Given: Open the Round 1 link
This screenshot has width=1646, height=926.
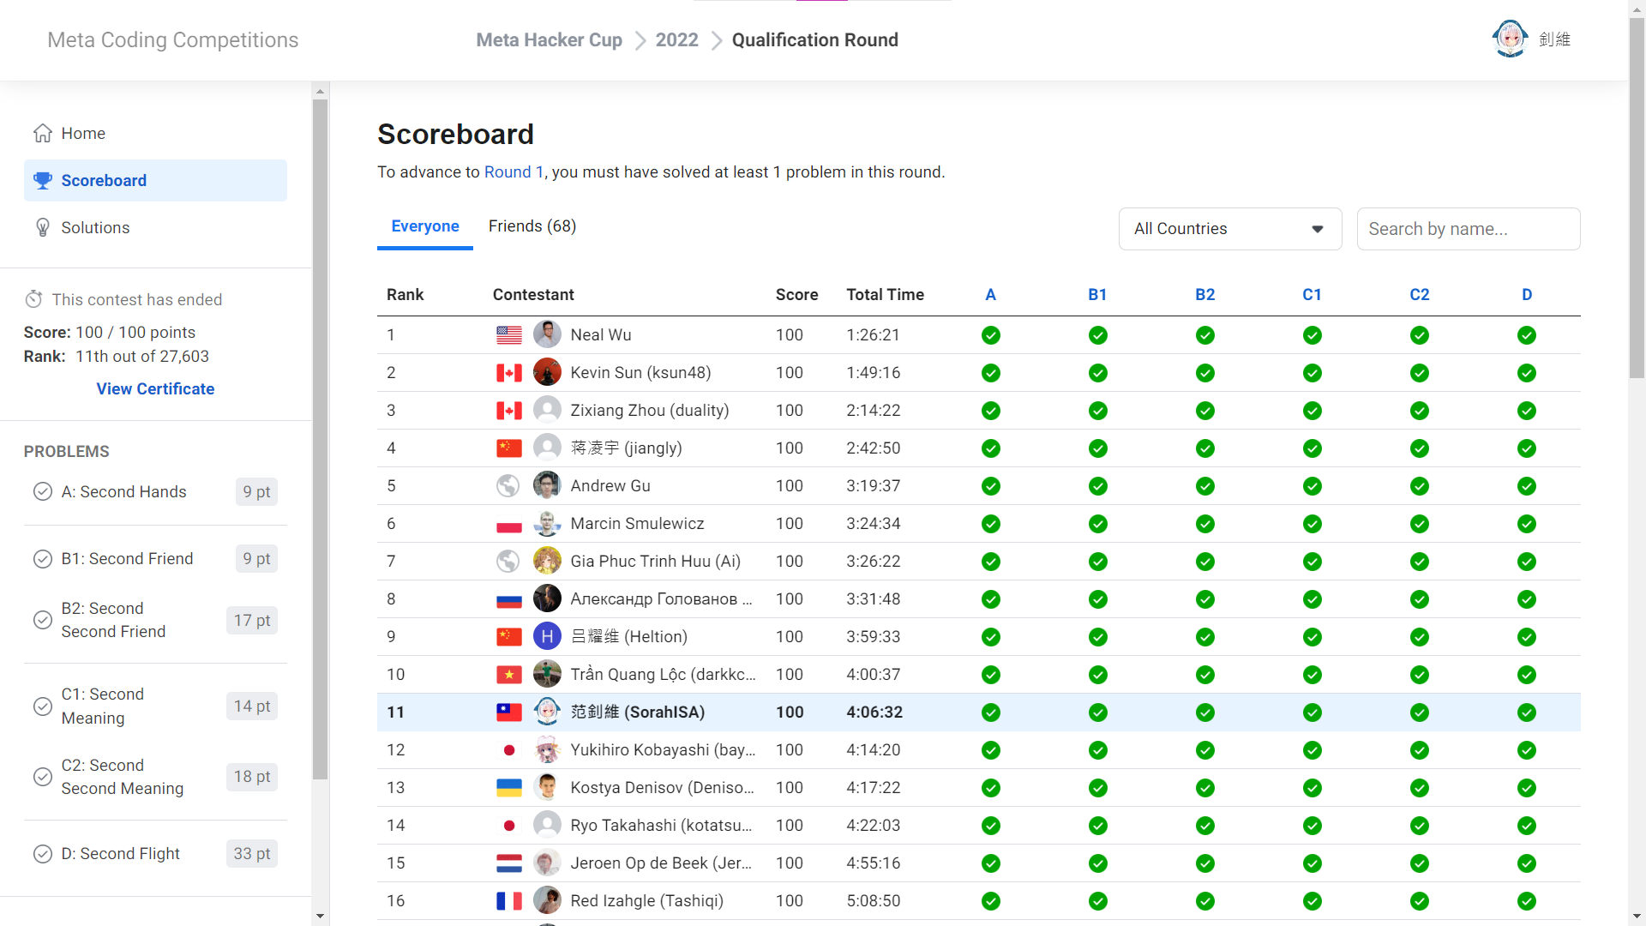Looking at the screenshot, I should tap(514, 172).
